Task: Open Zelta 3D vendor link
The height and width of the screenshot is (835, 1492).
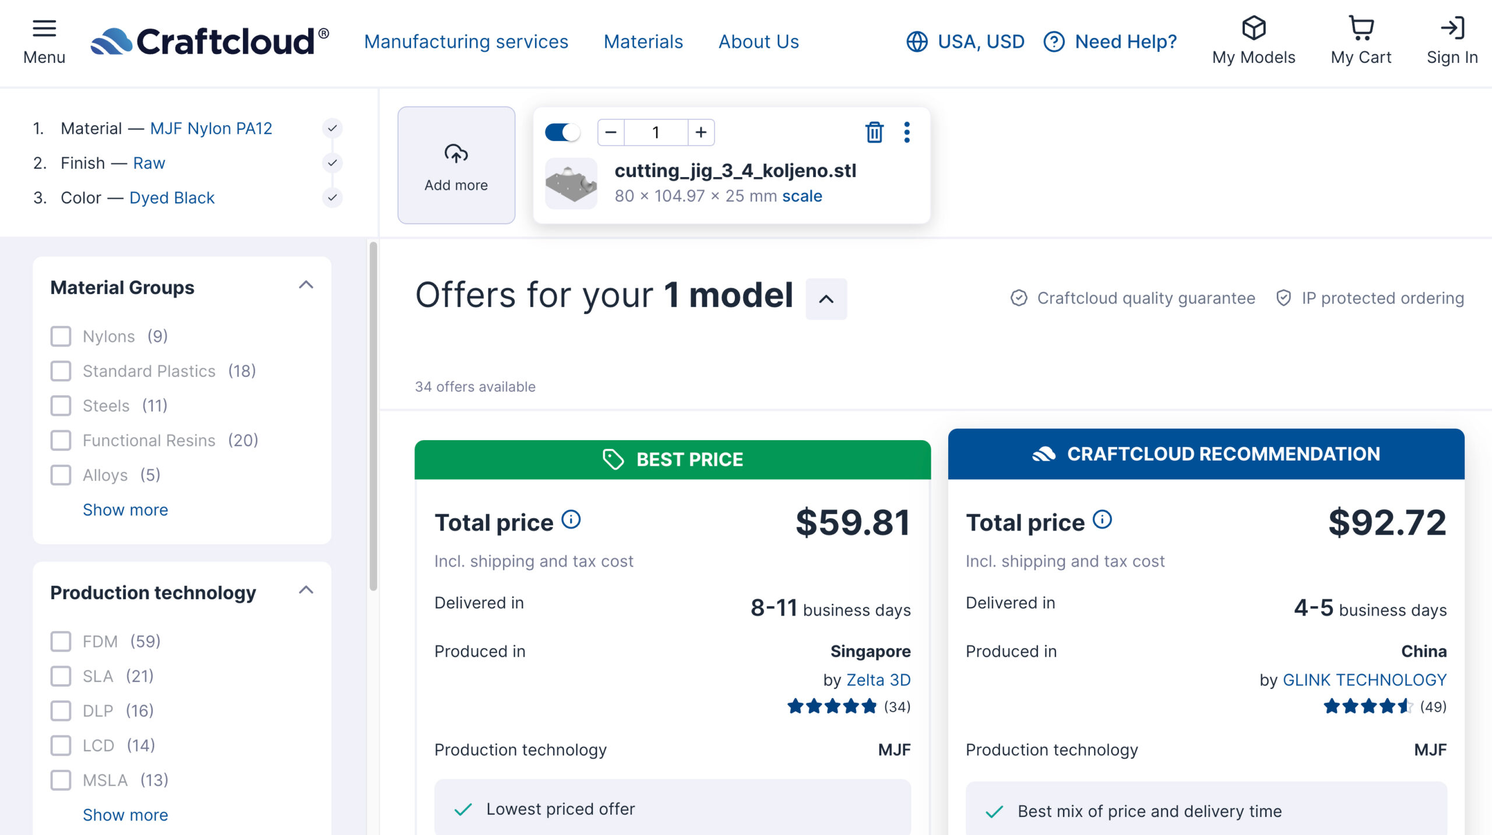Action: [x=878, y=680]
